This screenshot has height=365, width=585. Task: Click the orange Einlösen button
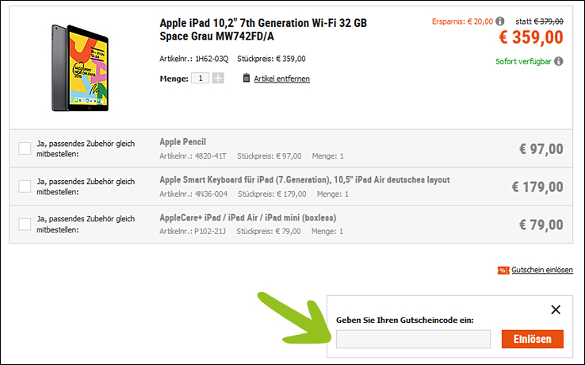click(x=533, y=339)
